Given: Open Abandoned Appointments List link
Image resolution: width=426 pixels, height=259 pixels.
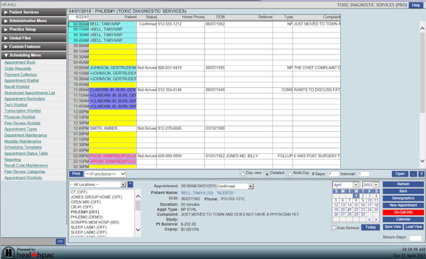Looking at the screenshot, I should tap(30, 93).
